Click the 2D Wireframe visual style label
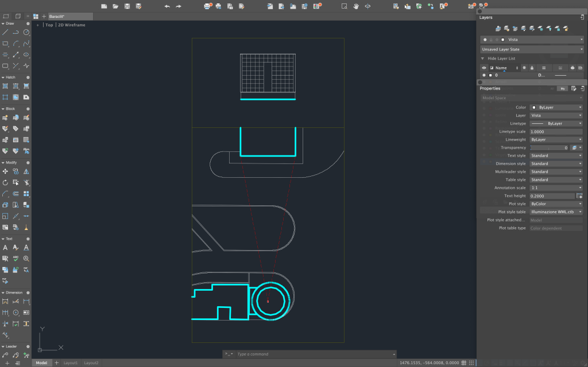 (72, 25)
